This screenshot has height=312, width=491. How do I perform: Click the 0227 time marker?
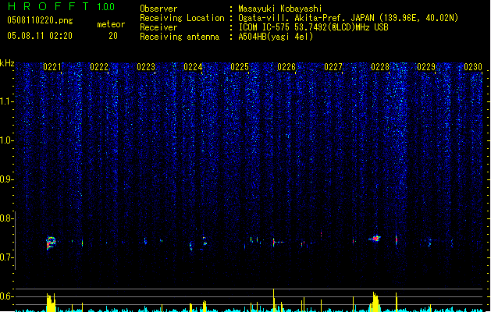[x=333, y=67]
